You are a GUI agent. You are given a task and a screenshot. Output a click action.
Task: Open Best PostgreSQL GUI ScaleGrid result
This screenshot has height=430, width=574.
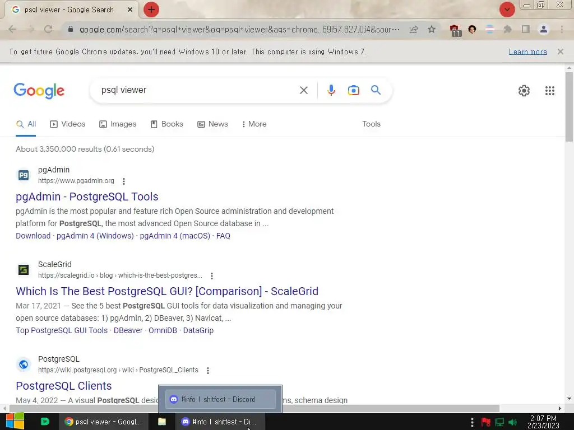[x=167, y=291]
